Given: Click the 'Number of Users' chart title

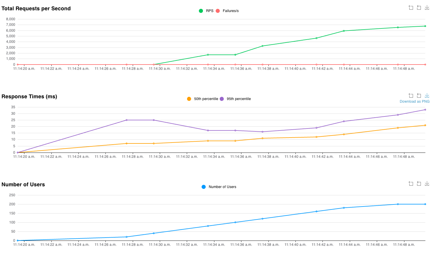Looking at the screenshot, I should 23,185.
